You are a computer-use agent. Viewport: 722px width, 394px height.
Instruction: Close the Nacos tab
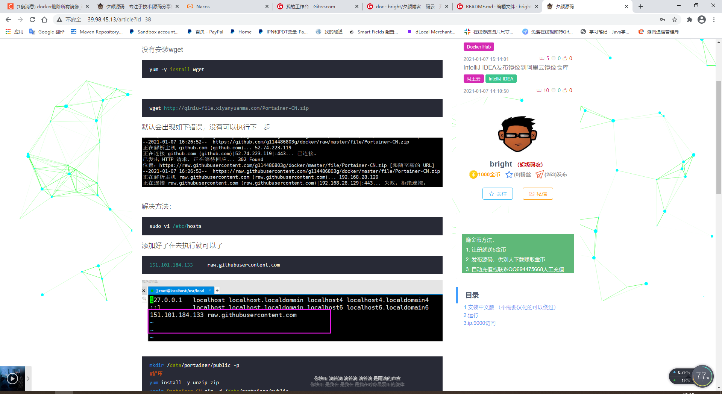coord(267,6)
